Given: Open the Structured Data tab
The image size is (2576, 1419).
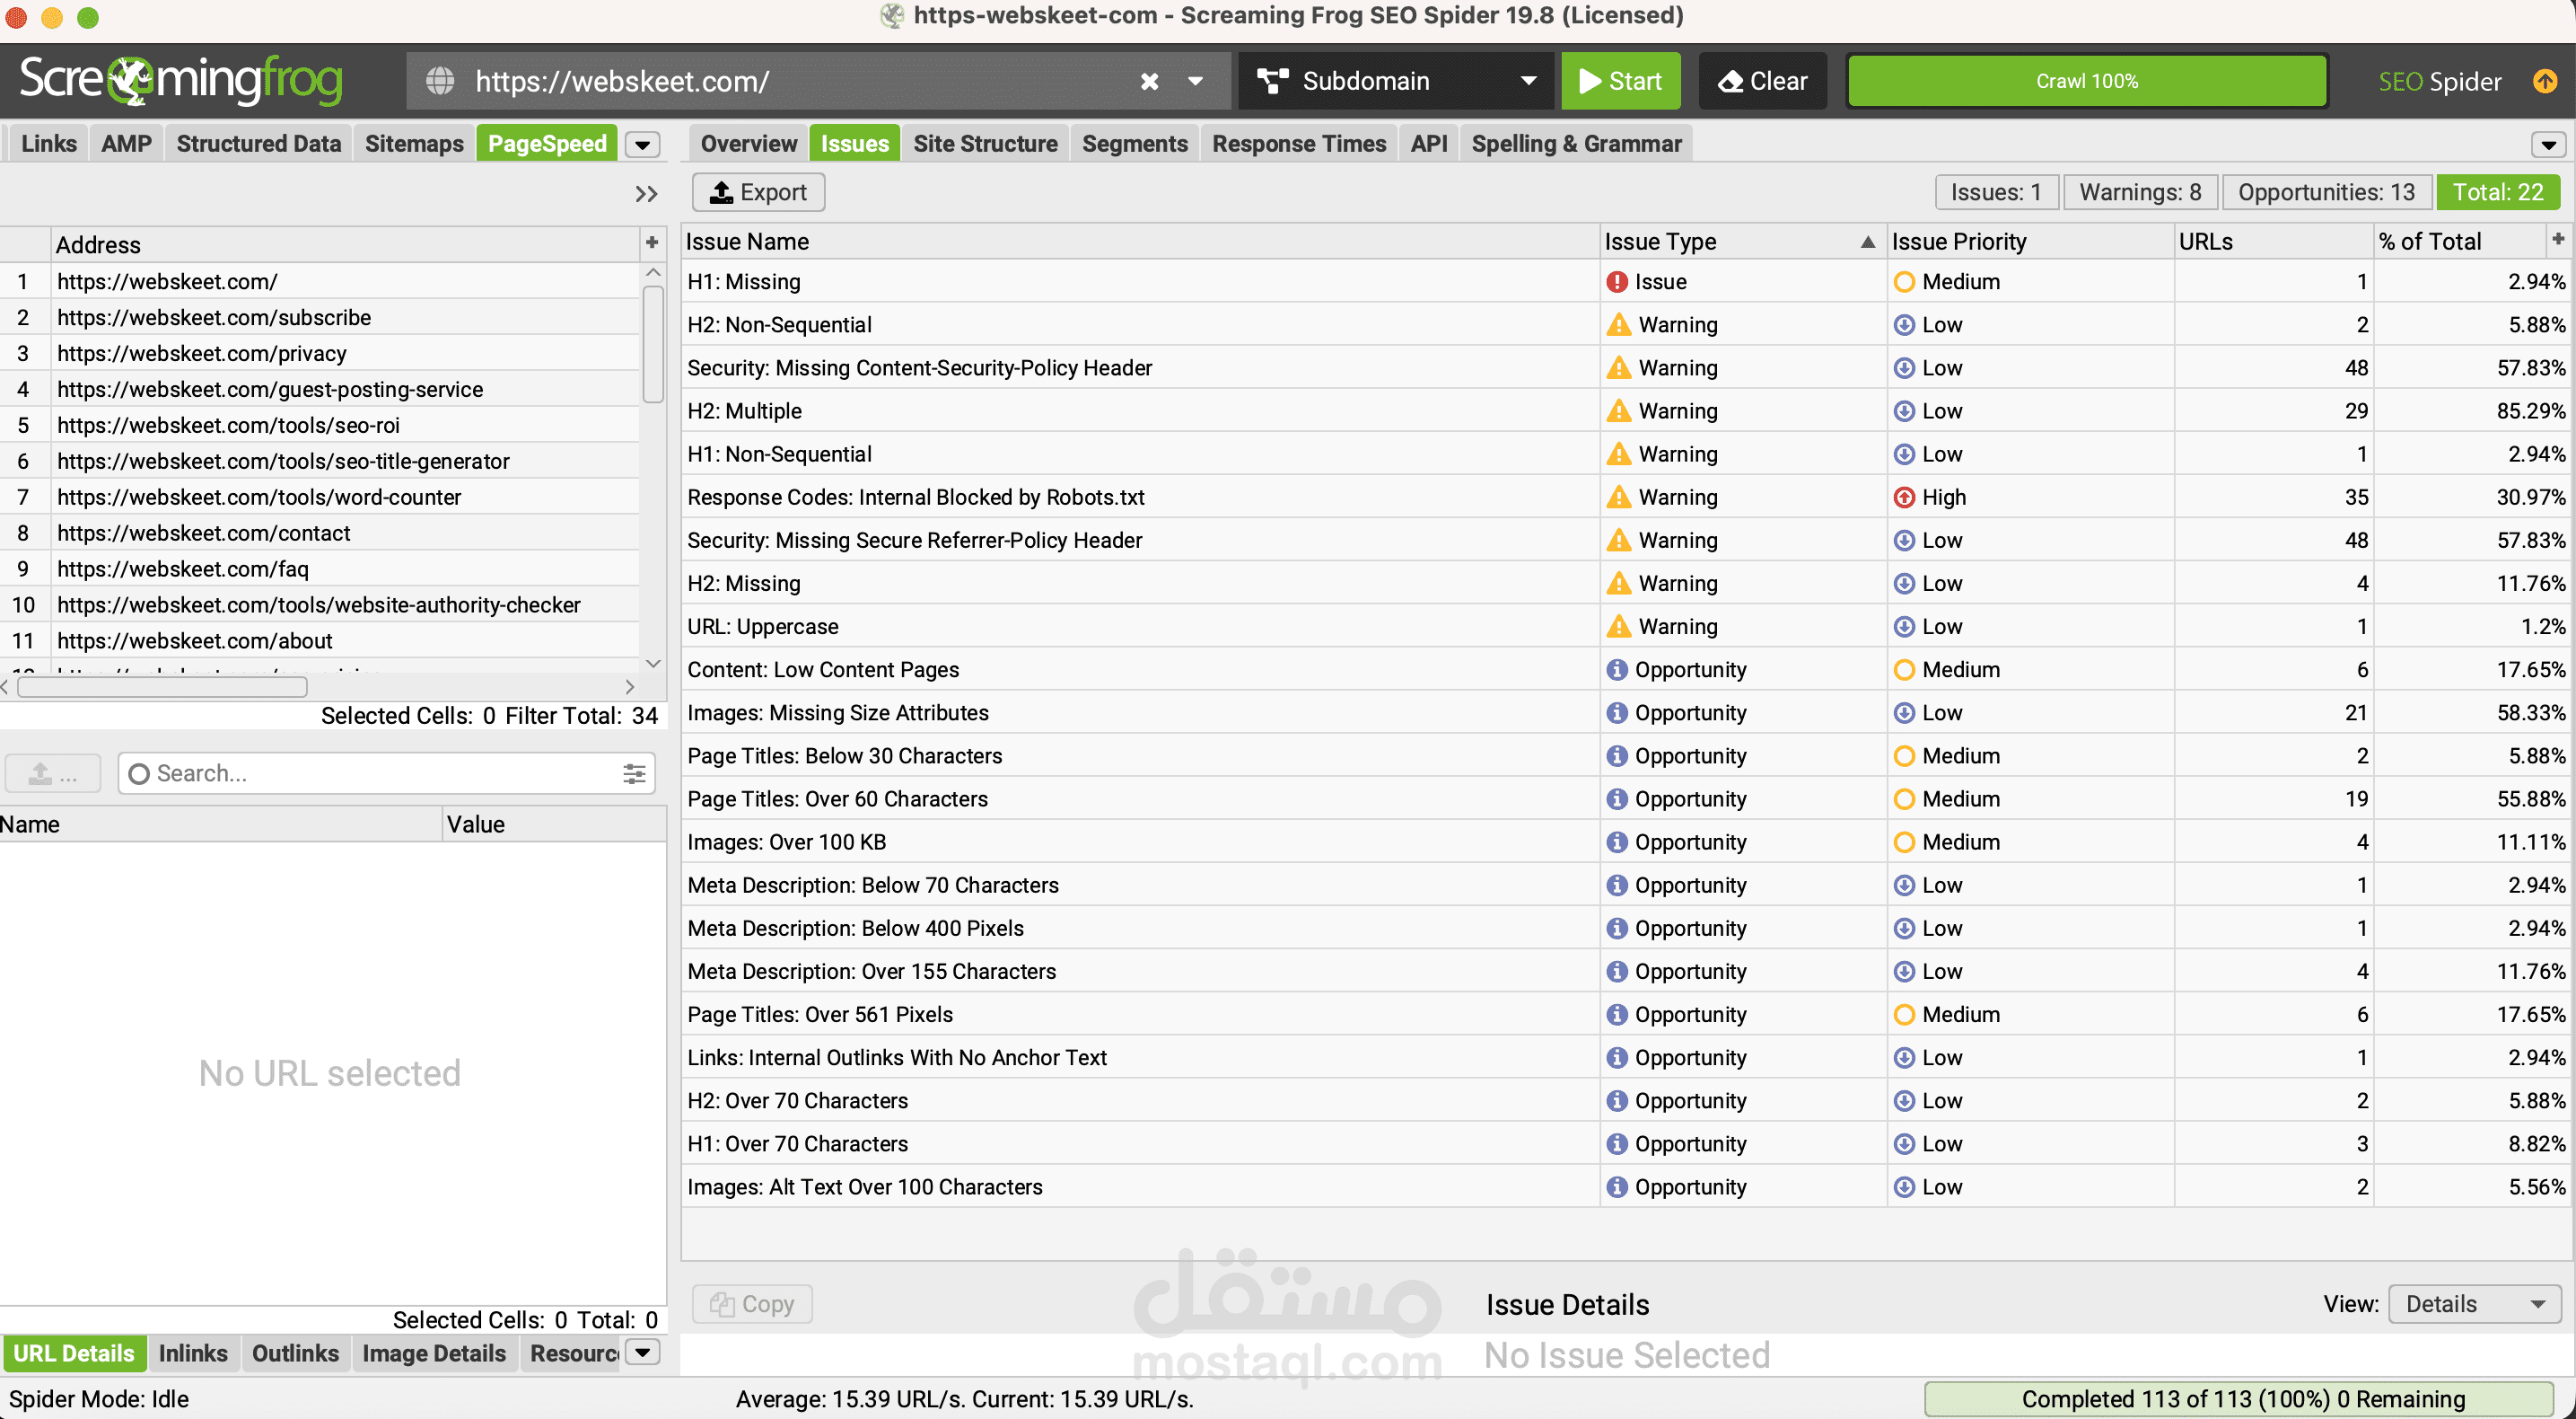Looking at the screenshot, I should tap(258, 144).
